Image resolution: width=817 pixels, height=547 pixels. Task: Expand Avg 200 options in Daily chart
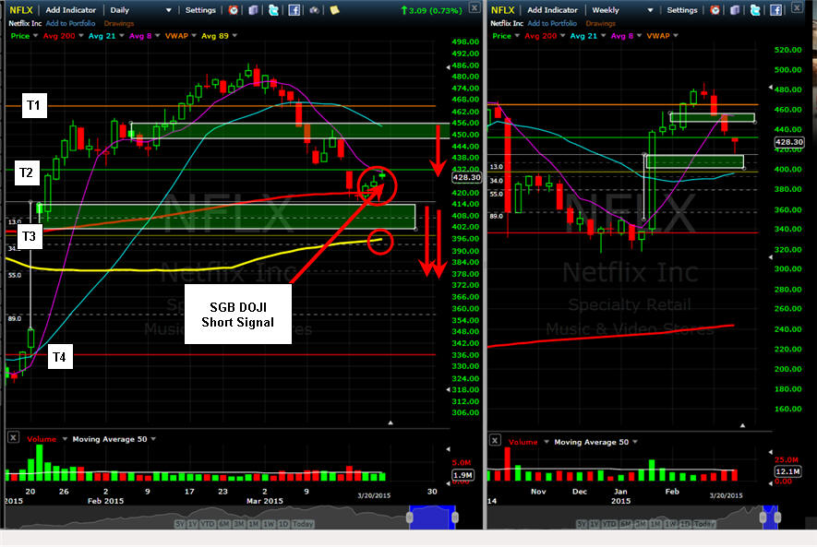click(x=80, y=36)
